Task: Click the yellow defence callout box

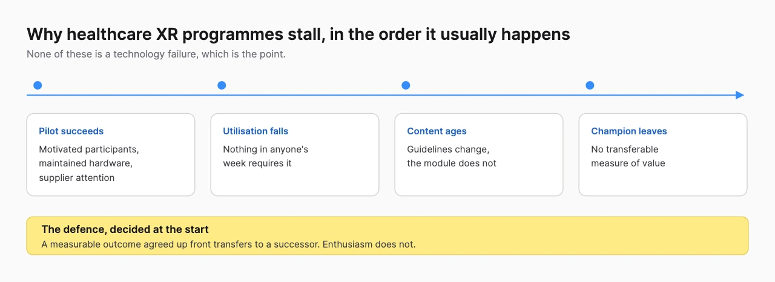Action: pos(387,235)
